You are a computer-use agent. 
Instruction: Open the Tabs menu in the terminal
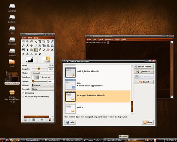117,39
